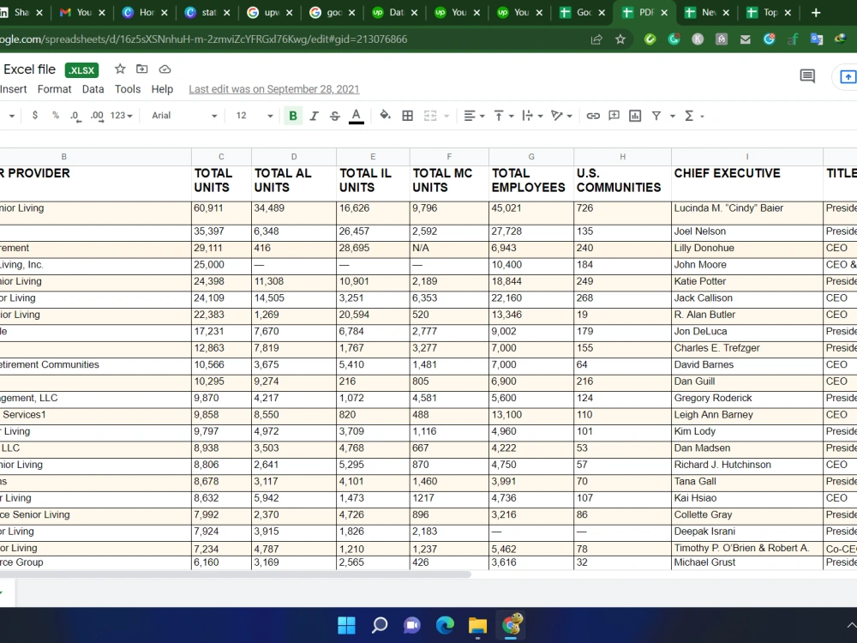Click the format as percent icon
Viewport: 857px width, 643px height.
pos(55,116)
